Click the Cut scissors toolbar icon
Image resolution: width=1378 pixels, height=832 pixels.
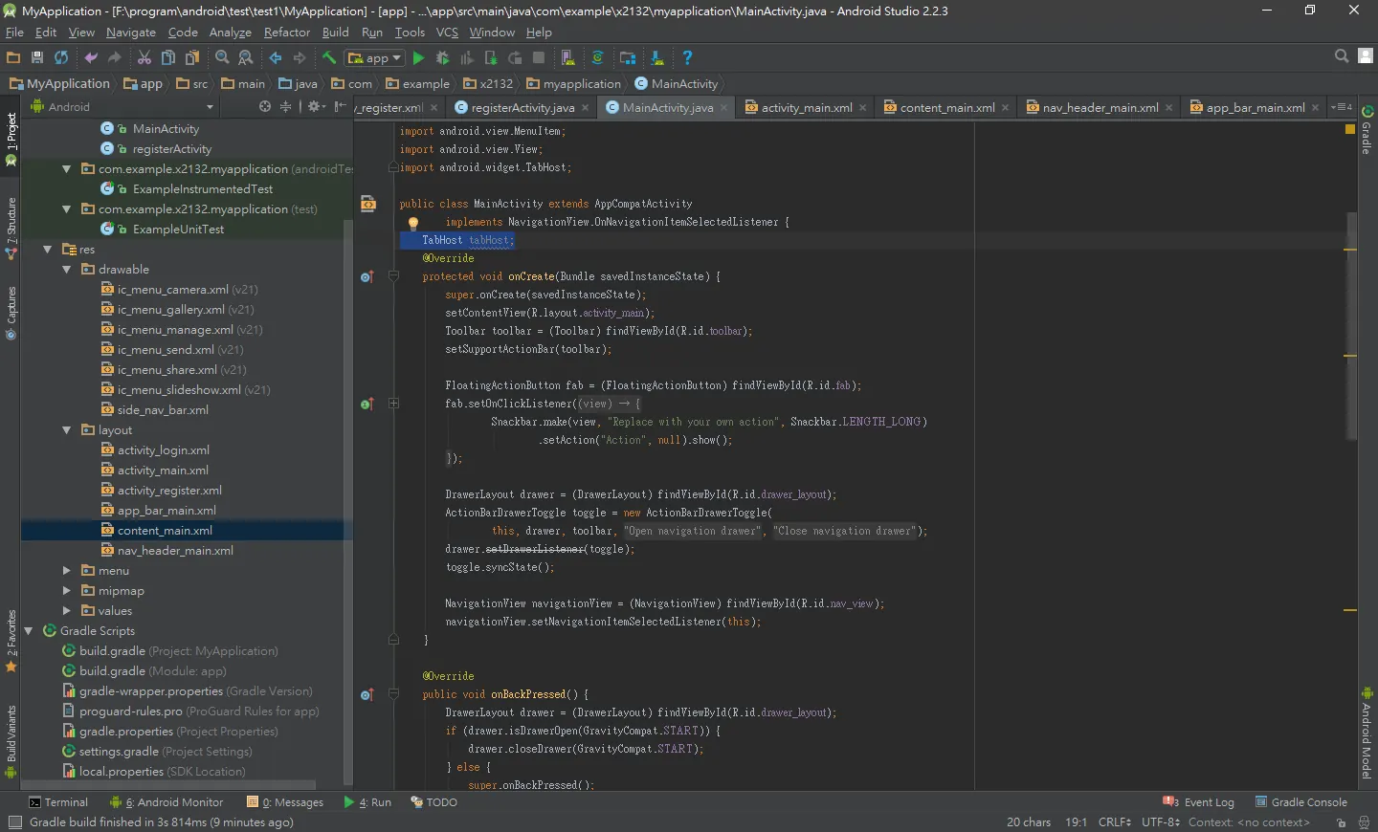[144, 58]
